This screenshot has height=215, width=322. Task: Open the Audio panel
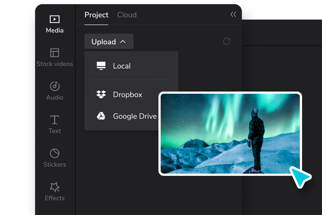point(54,91)
